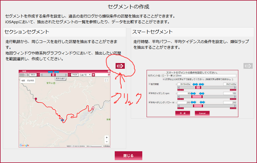Click the セグメントの作成 title
This screenshot has height=163, width=257.
pyautogui.click(x=128, y=7)
